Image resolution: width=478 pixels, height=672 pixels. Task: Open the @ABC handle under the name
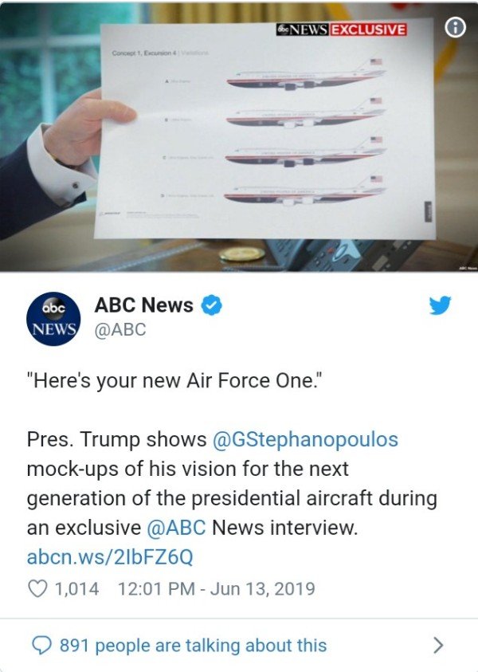pos(120,330)
